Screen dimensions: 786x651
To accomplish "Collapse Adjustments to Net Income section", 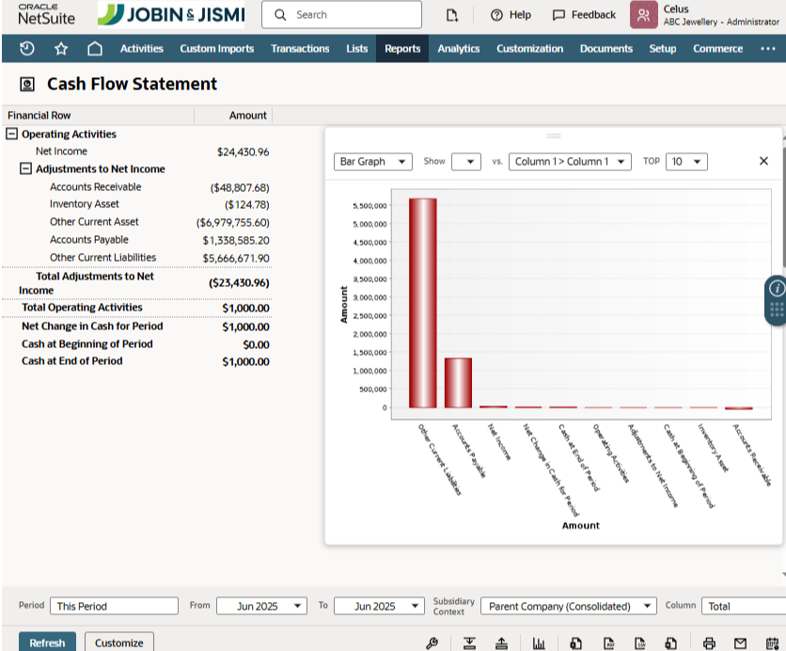I will click(26, 168).
